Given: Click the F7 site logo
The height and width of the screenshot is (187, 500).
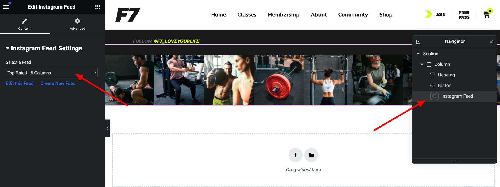Looking at the screenshot, I should point(128,15).
